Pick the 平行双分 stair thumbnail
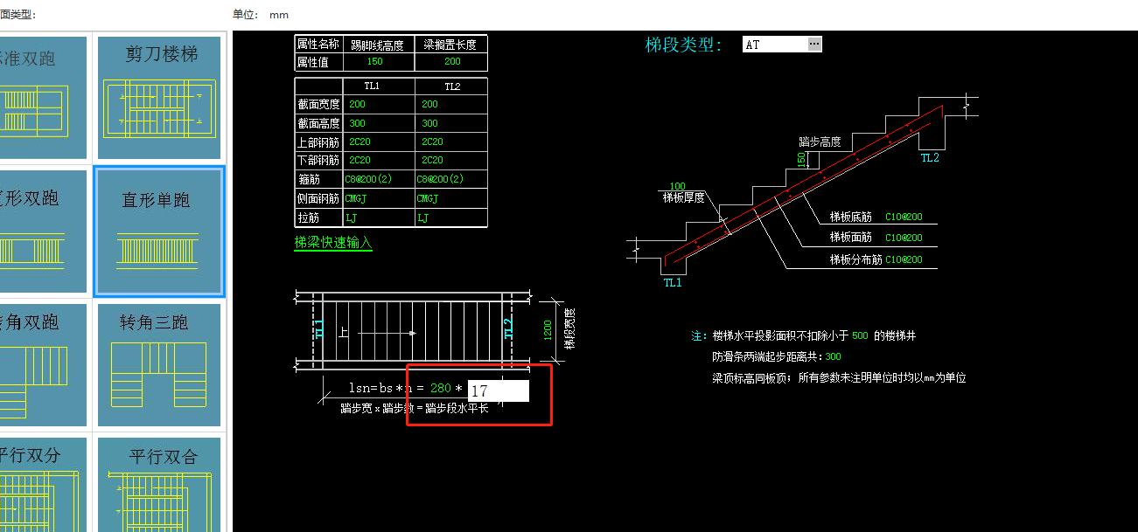Viewport: 1138px width, 532px height. [44, 484]
